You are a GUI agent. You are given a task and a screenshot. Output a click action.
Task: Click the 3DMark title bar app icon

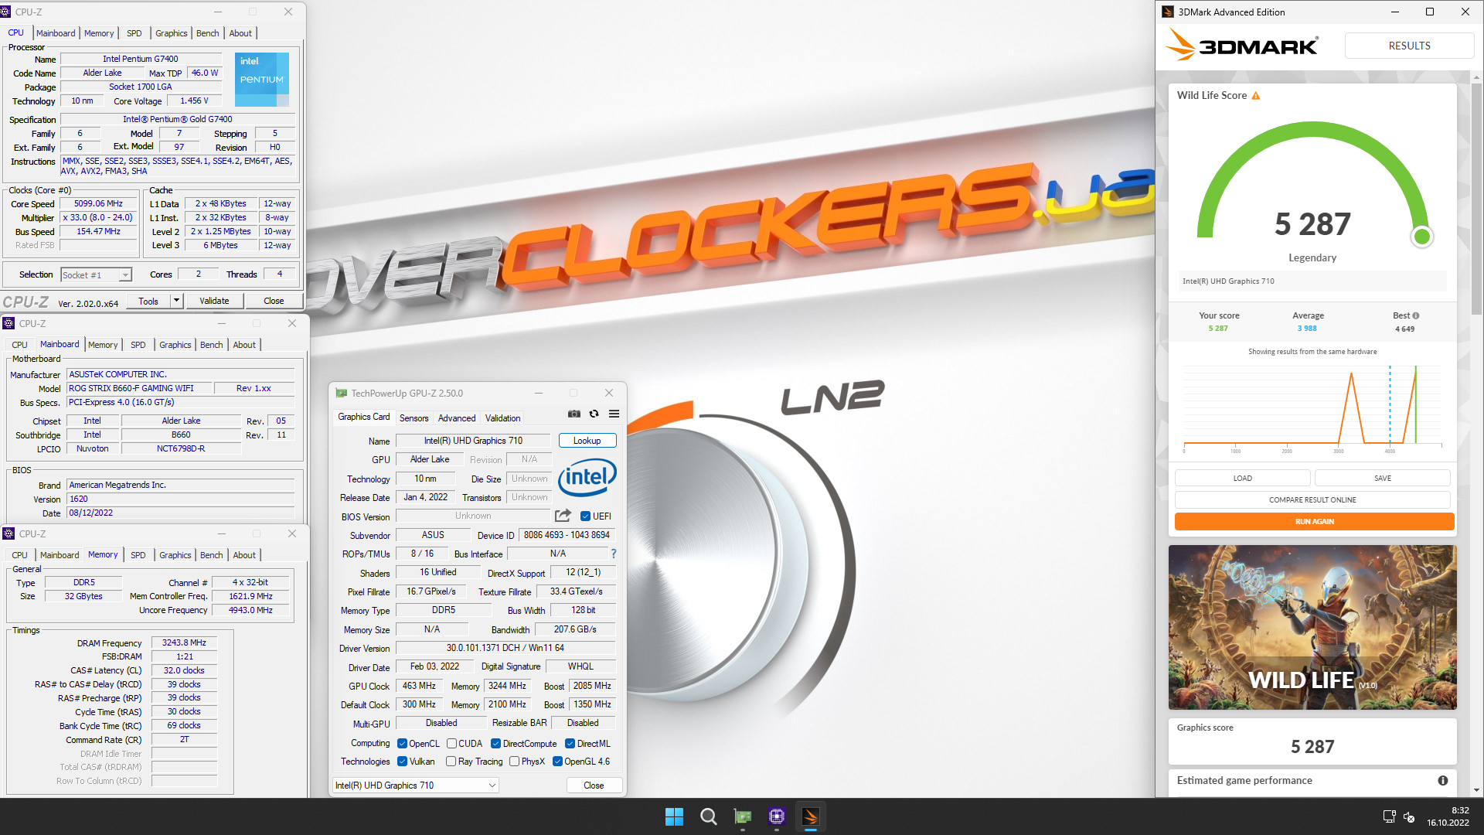[1169, 12]
